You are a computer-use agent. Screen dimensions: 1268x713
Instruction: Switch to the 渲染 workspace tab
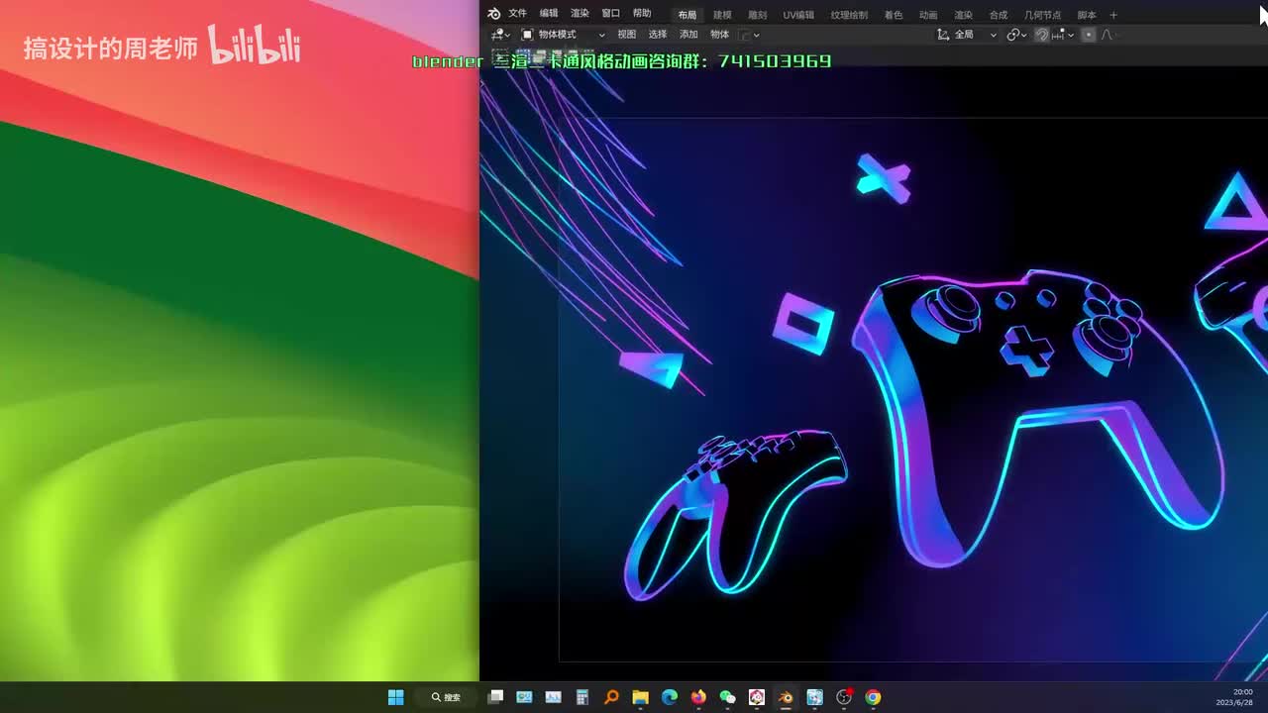point(963,15)
